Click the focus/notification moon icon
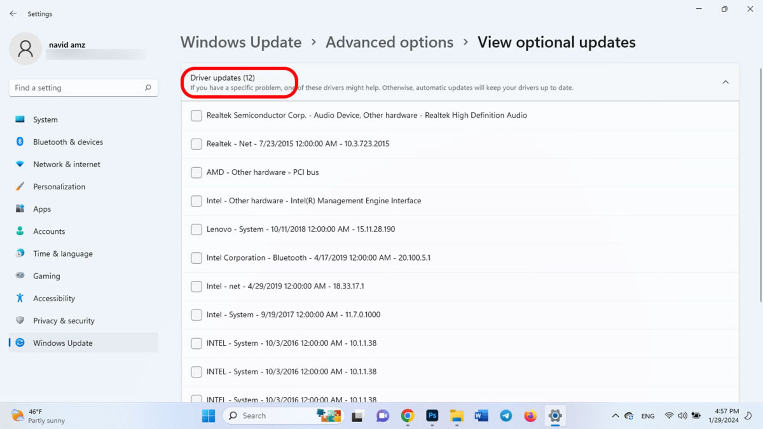The width and height of the screenshot is (763, 429). click(748, 416)
